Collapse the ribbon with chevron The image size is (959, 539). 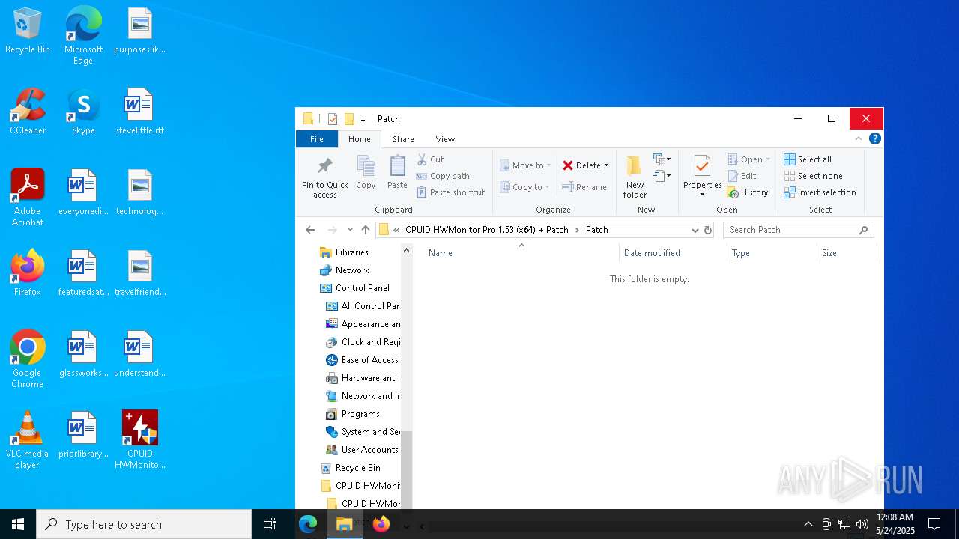point(859,138)
